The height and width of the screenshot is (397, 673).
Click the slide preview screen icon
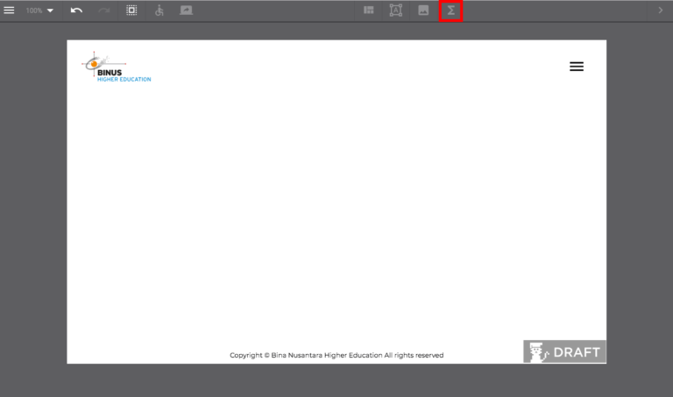coord(186,11)
